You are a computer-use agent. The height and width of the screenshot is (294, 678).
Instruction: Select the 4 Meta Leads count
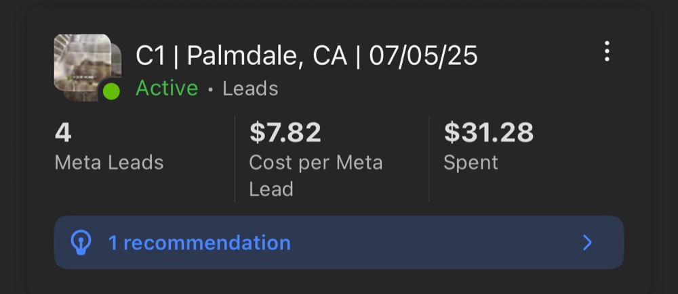(63, 132)
